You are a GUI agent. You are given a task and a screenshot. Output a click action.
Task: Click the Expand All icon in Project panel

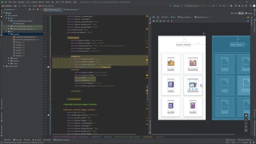point(33,10)
